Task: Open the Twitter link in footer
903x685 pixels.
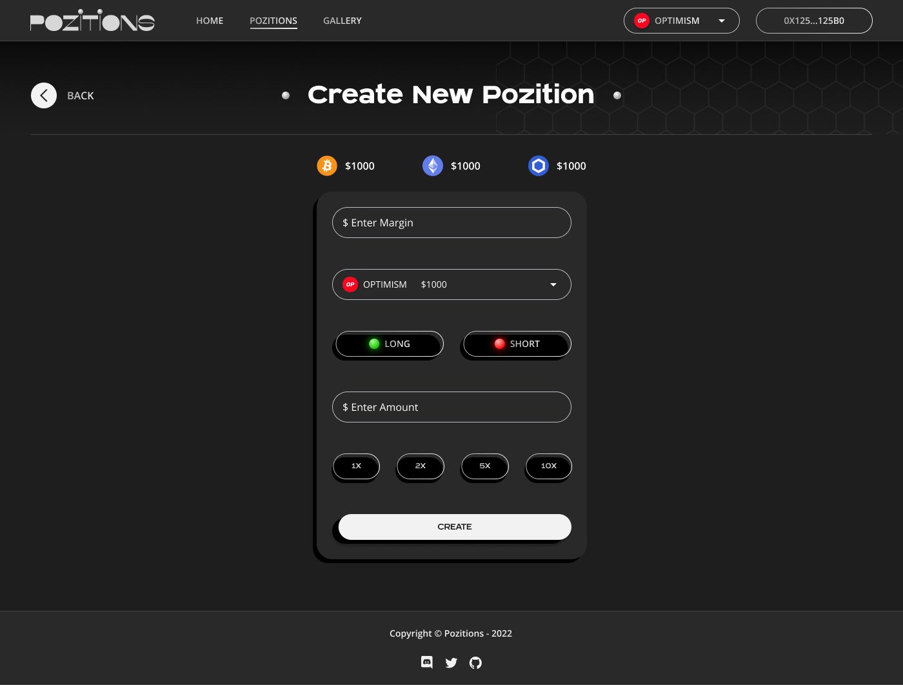Action: click(451, 662)
